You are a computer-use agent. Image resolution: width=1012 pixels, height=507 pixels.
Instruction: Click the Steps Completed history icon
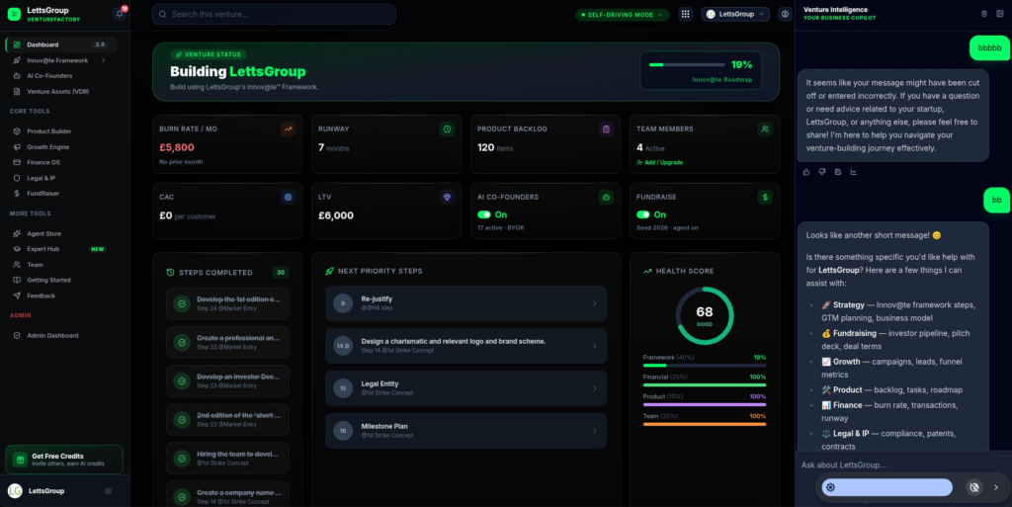(x=170, y=272)
